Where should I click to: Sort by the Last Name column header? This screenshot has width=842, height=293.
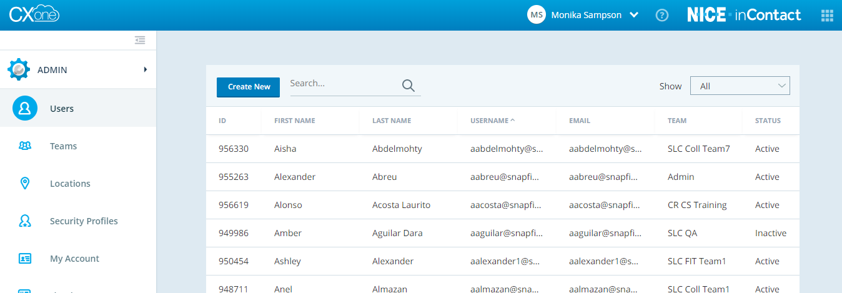tap(392, 121)
